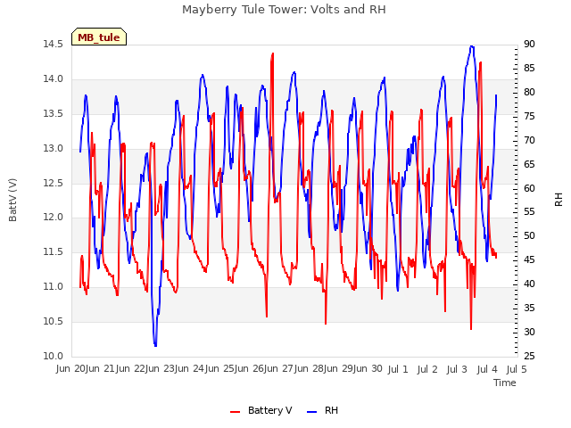
Task: Click the 55 value on RH axis
Action: (x=529, y=212)
